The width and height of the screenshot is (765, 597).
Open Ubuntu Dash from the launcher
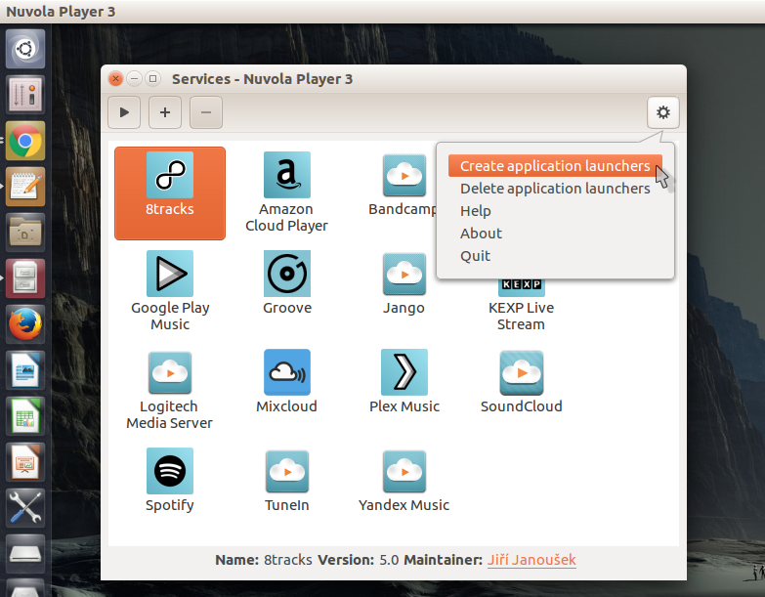coord(25,49)
